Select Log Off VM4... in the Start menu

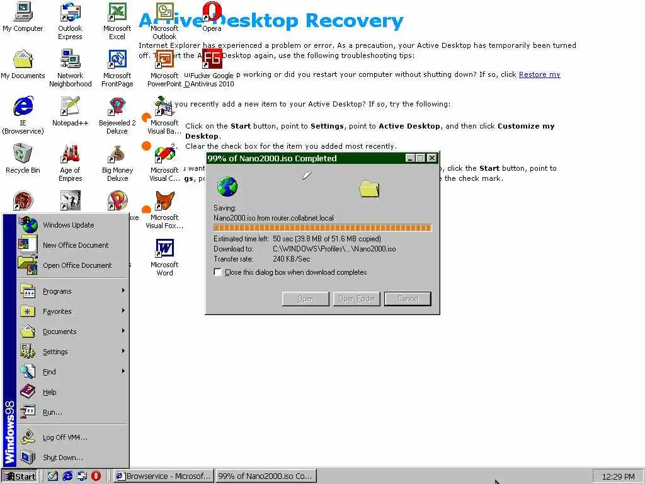[x=72, y=437]
